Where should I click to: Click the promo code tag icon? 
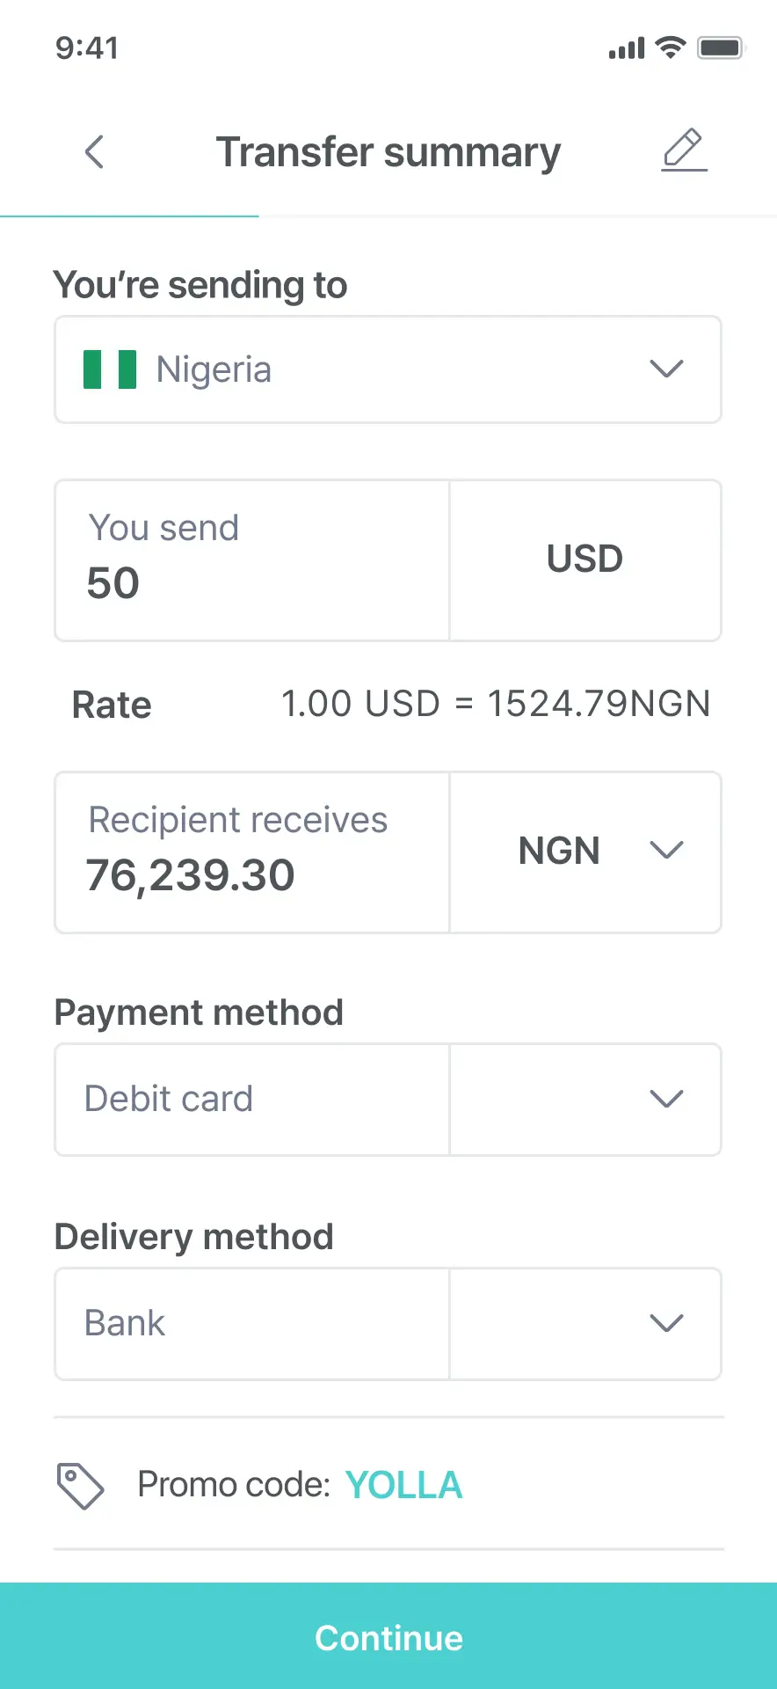[80, 1486]
